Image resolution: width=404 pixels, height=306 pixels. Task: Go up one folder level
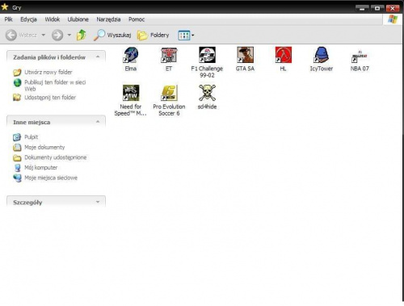tap(82, 35)
